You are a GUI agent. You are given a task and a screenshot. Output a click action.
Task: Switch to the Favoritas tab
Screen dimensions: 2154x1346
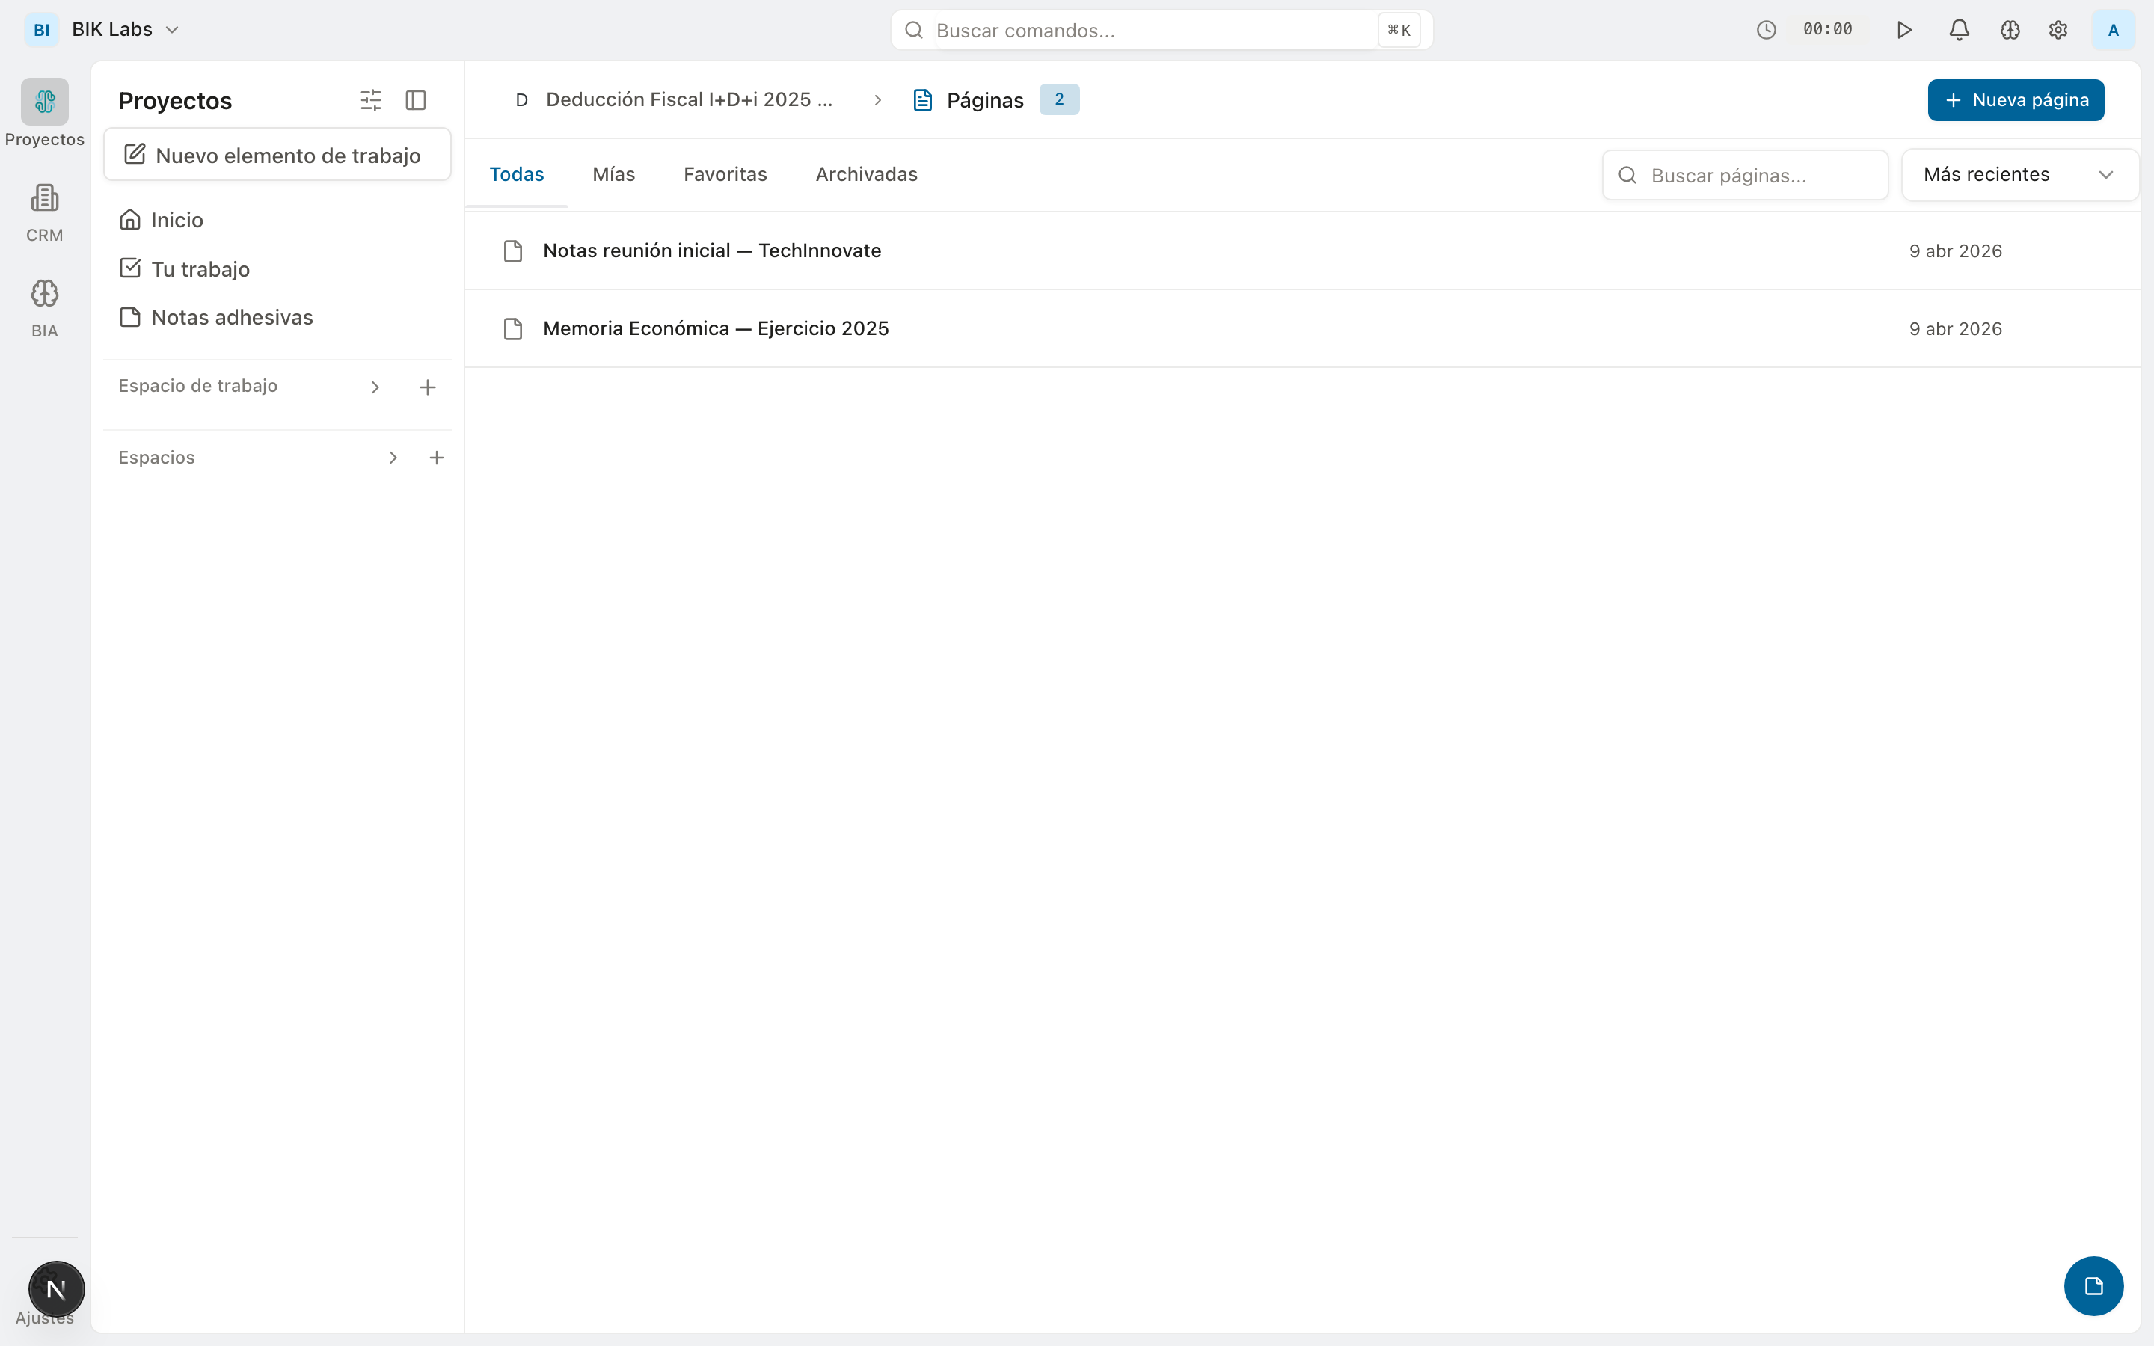[725, 174]
